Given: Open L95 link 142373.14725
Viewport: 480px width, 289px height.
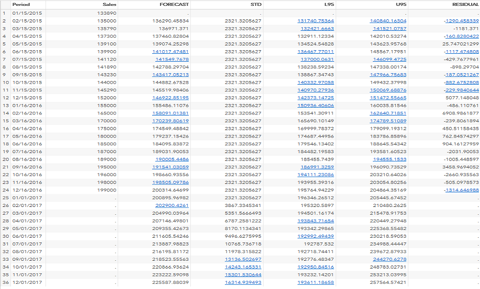Looking at the screenshot, I should 316,98.
